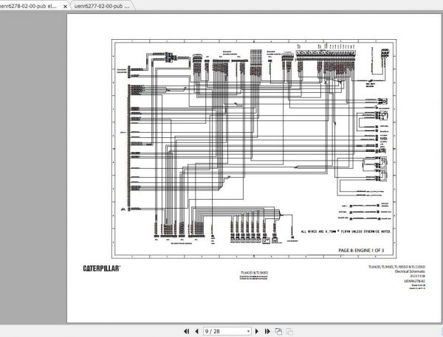
Task: Click the 'PAGE 8: ENGINE 1 OF 3' label
Action: click(x=361, y=250)
